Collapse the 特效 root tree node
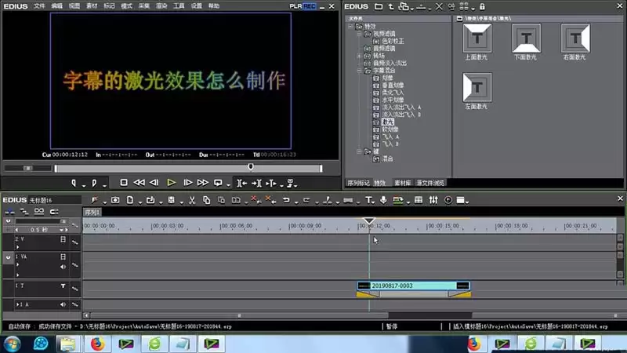This screenshot has width=627, height=353. tap(350, 27)
